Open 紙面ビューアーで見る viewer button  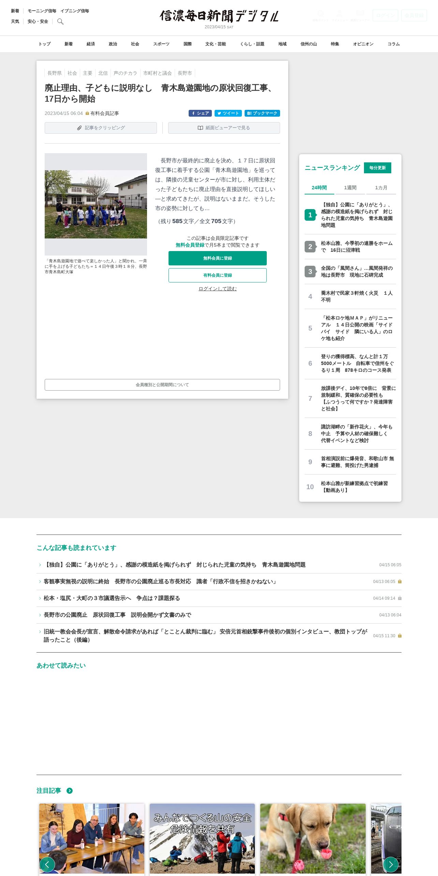tap(224, 128)
